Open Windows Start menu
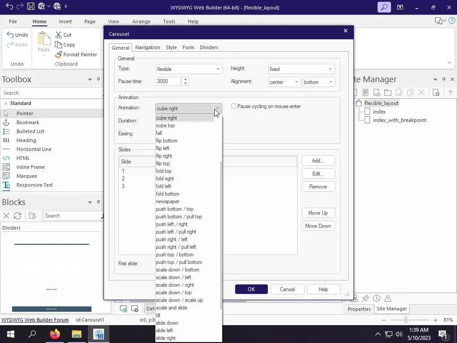 pos(11,334)
